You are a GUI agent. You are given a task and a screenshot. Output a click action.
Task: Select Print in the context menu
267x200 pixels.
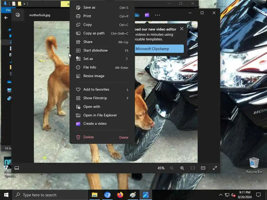pos(102,16)
